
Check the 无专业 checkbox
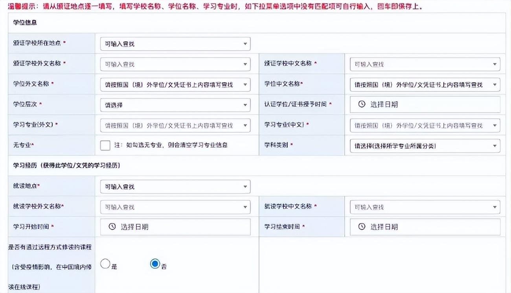tap(105, 145)
